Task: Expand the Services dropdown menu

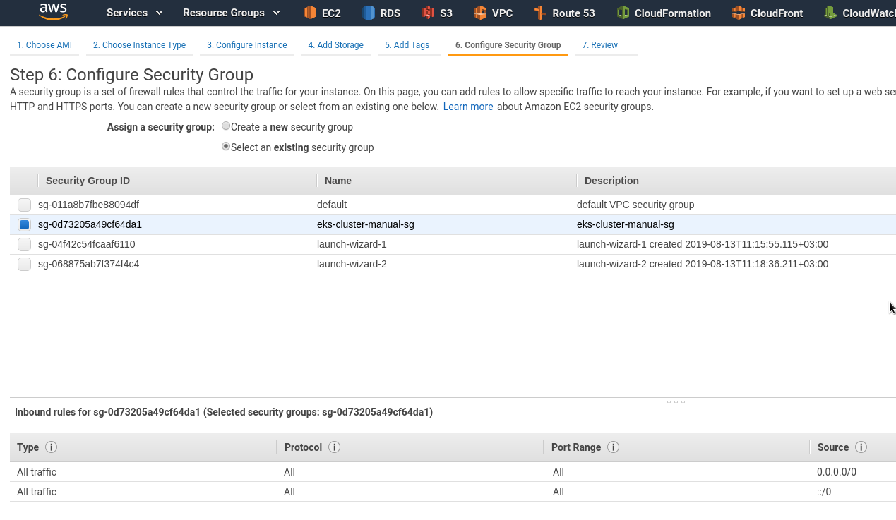Action: coord(134,13)
